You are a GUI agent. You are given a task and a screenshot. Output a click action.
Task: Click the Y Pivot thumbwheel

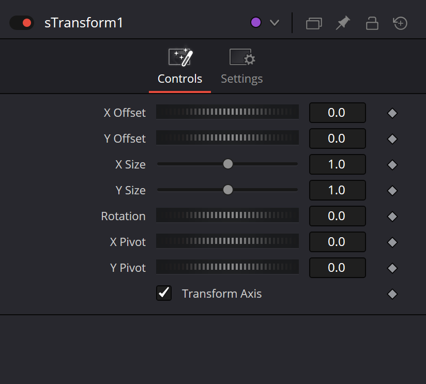click(x=227, y=267)
